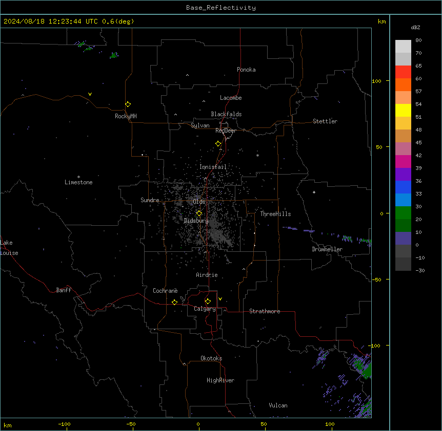Click the dBZ legend heading
The height and width of the screenshot is (431, 442).
pos(415,27)
